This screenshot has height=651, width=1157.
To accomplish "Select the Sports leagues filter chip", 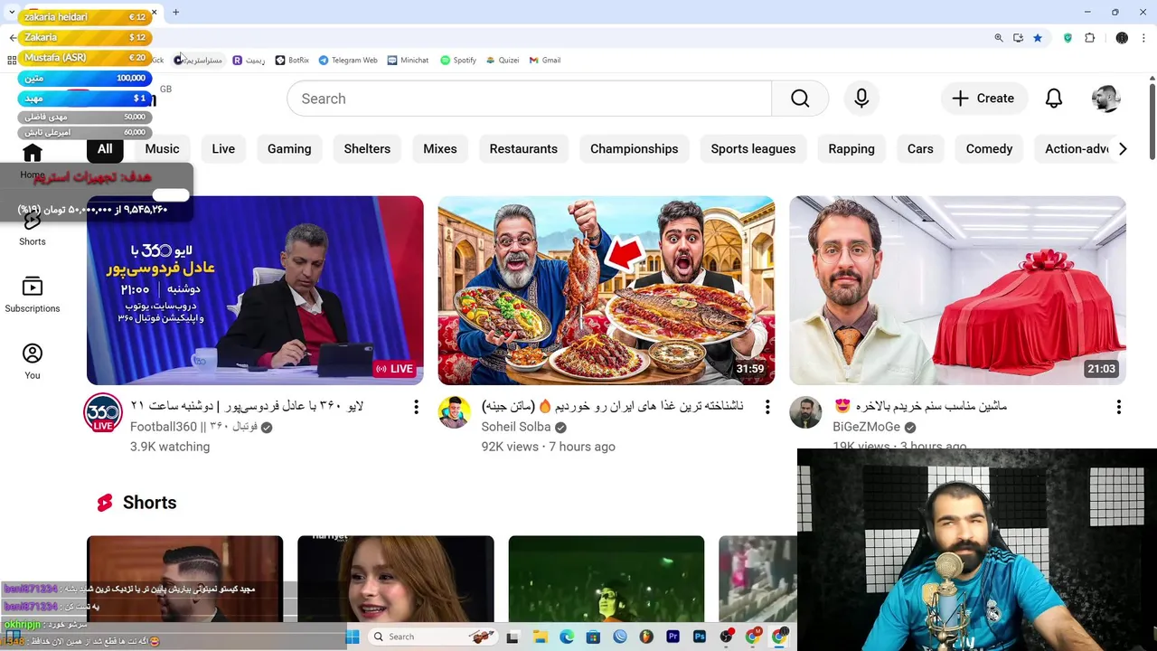I will (753, 149).
